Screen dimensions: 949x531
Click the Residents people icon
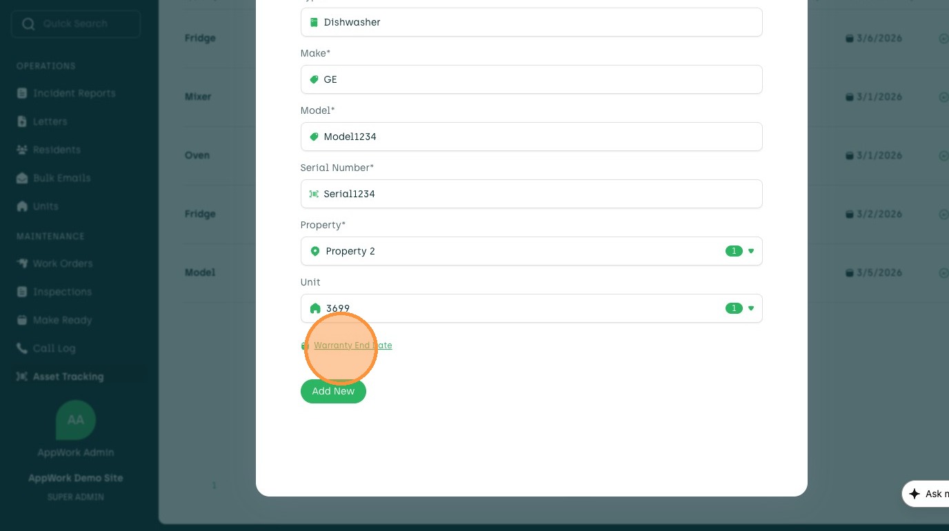(x=21, y=150)
